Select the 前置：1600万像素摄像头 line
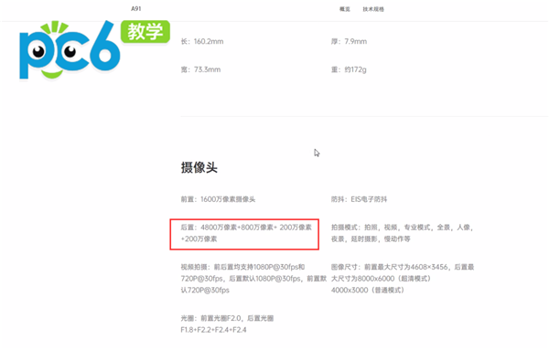The image size is (549, 350). tap(218, 199)
